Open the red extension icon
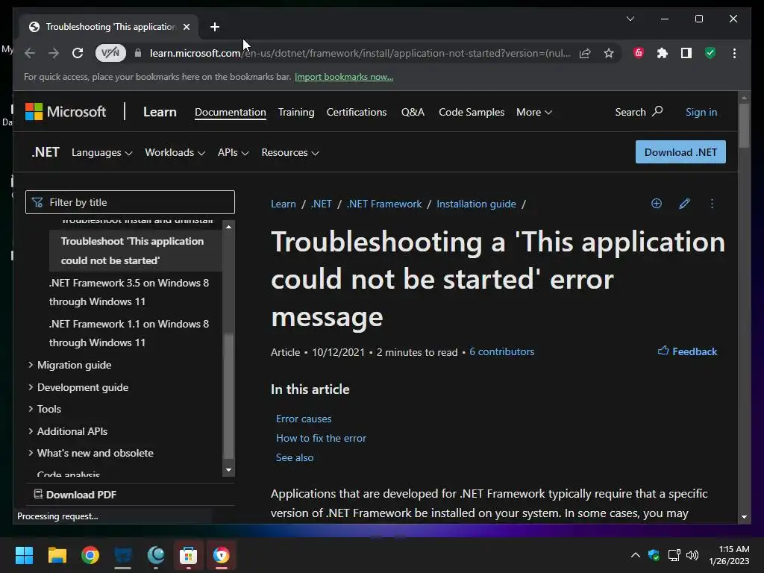 (639, 53)
